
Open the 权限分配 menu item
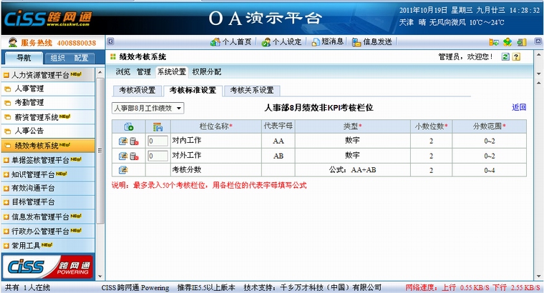[x=206, y=72]
